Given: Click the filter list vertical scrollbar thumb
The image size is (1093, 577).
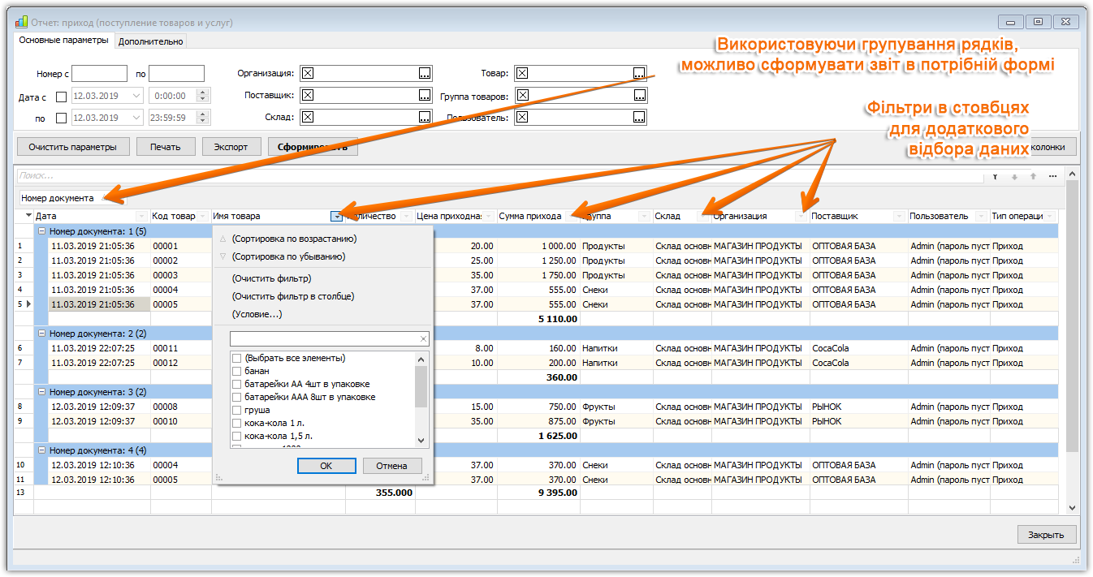Looking at the screenshot, I should click(421, 387).
